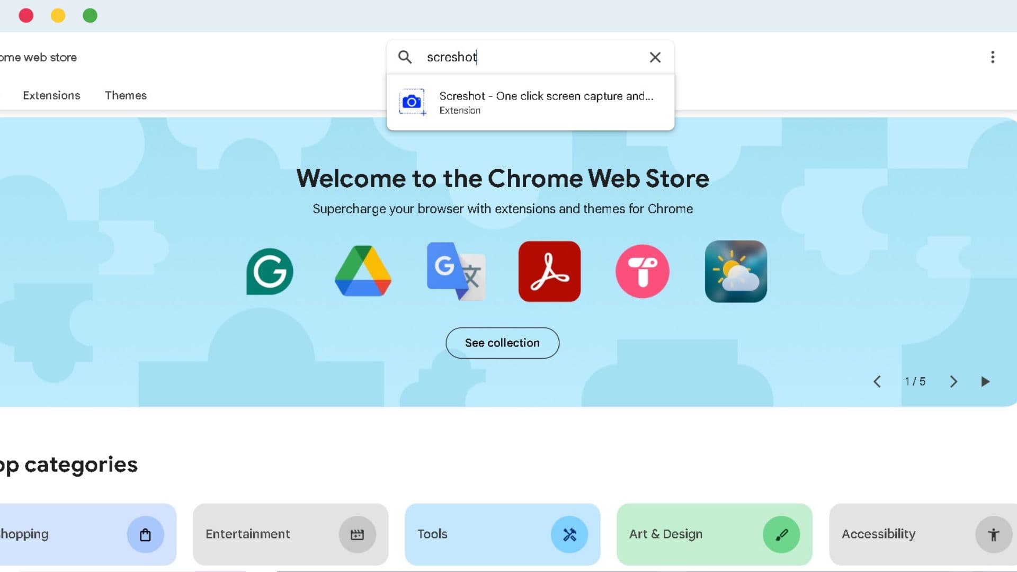
Task: Play the banner slideshow
Action: [985, 382]
